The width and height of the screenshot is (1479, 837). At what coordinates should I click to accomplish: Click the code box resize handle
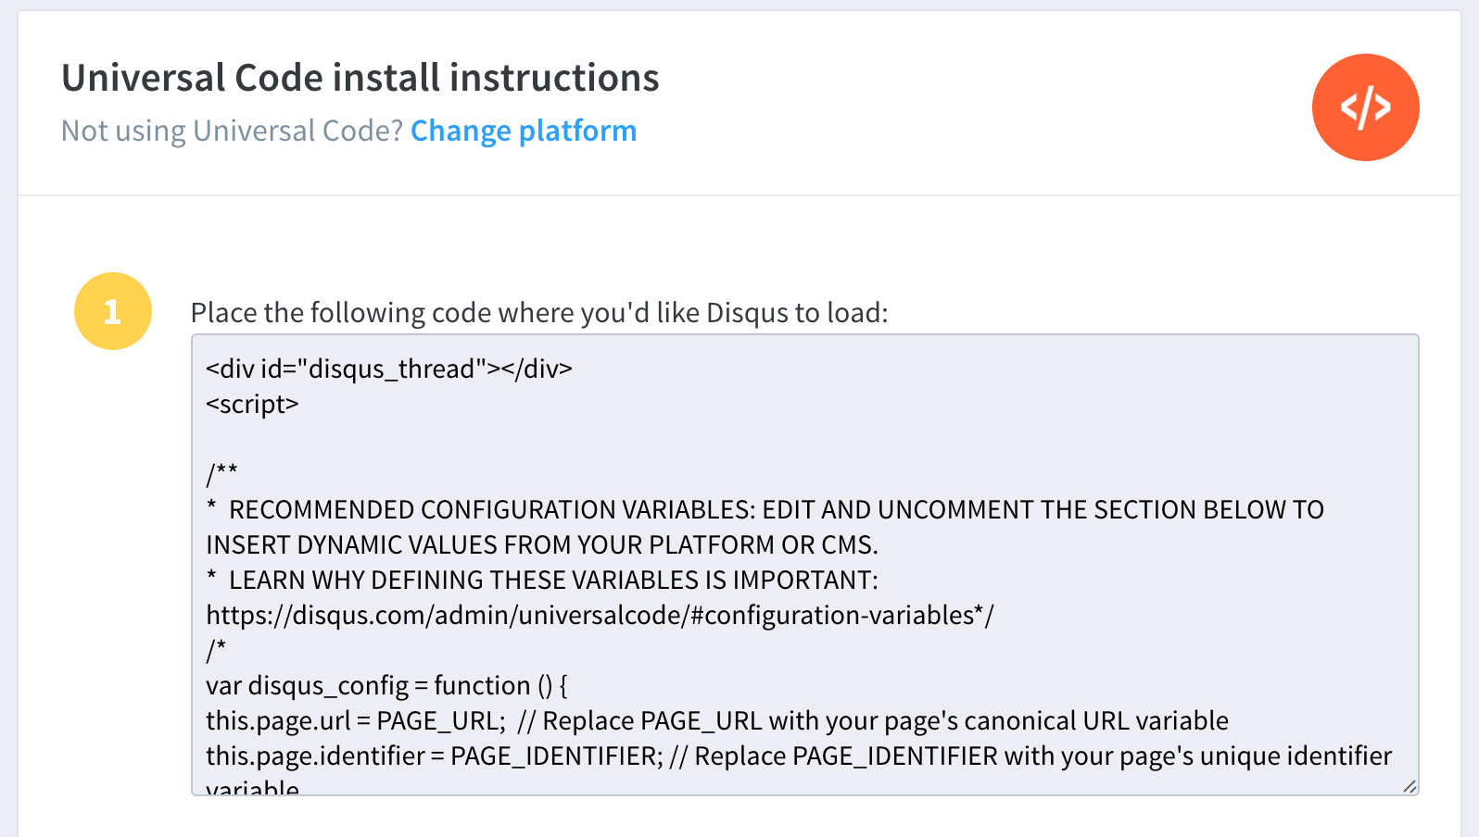[1409, 786]
